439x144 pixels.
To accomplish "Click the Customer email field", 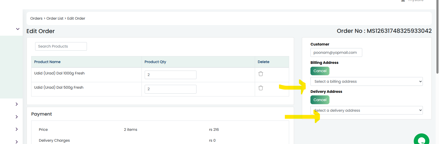I will (336, 52).
